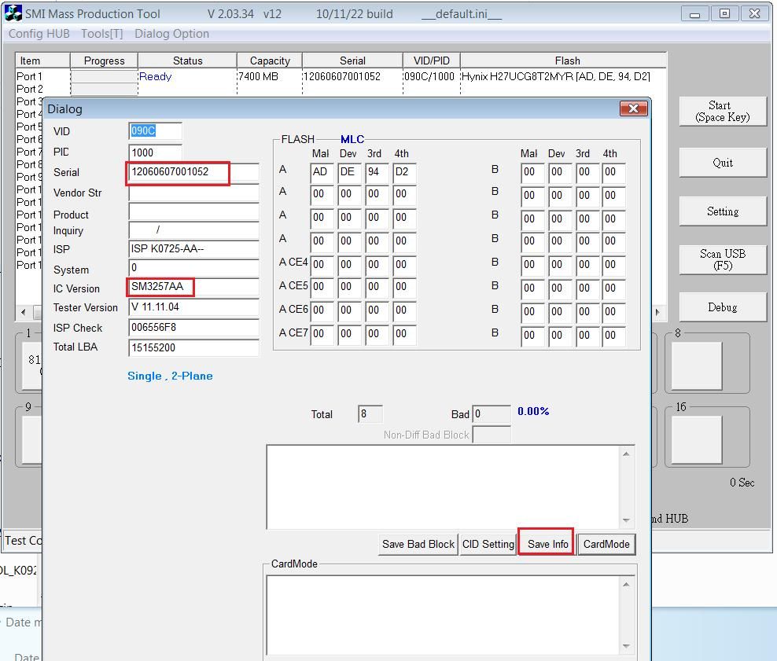Click the Single, 2-Plane text
This screenshot has width=777, height=661.
[x=170, y=376]
